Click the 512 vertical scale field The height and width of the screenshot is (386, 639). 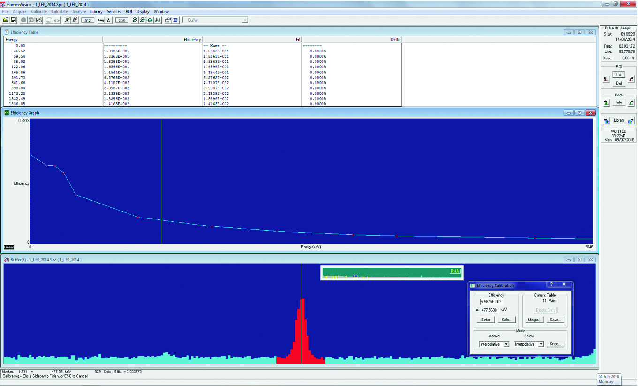(87, 20)
